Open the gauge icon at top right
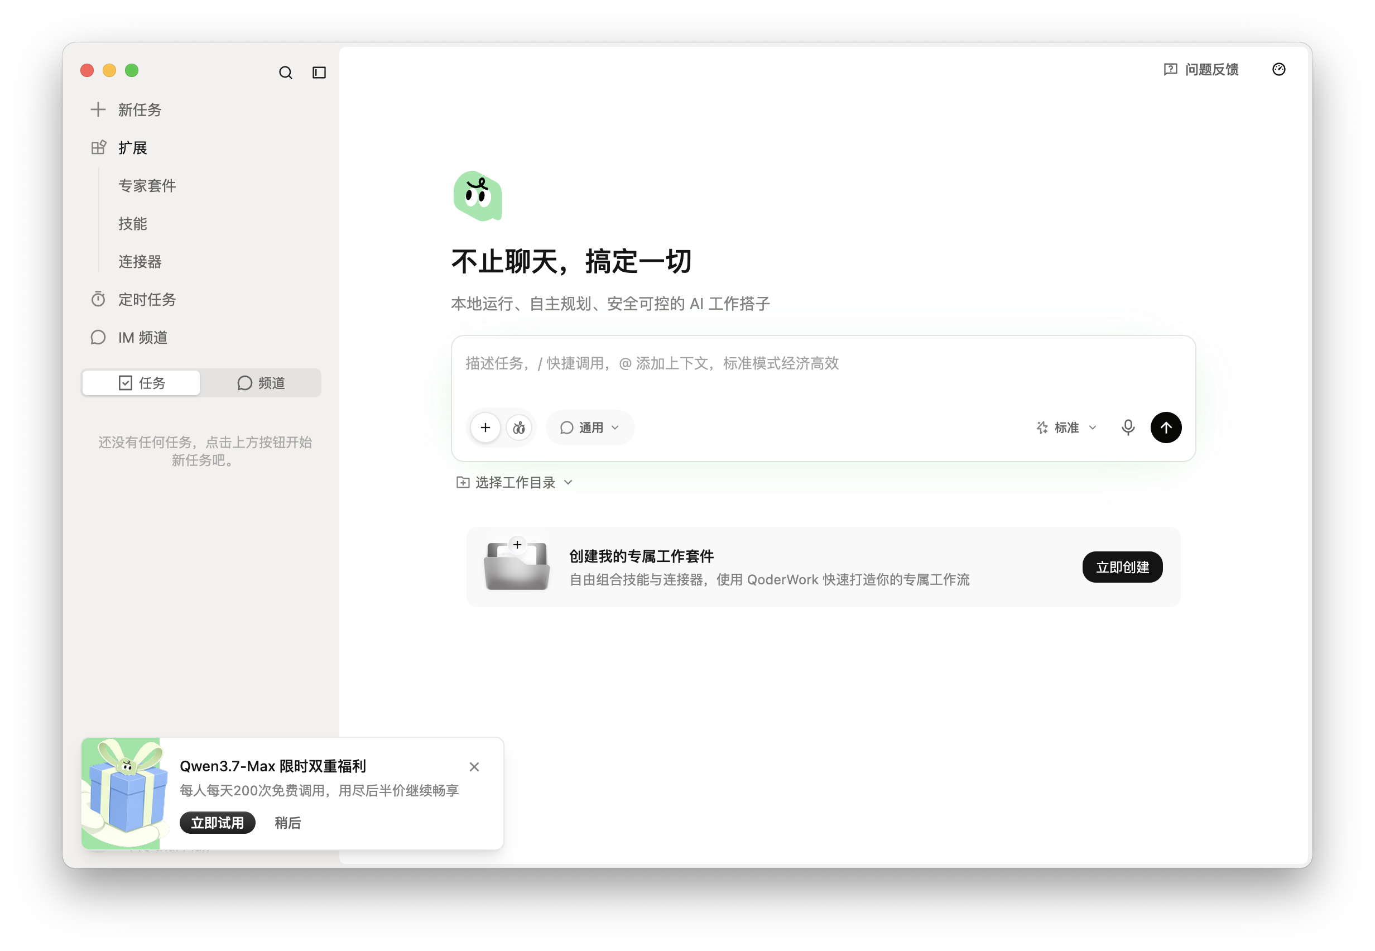 pos(1279,70)
